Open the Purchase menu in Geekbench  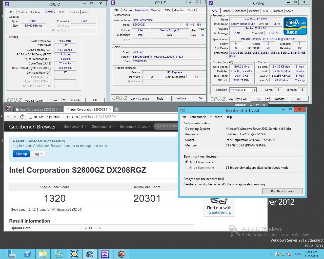click(x=216, y=117)
